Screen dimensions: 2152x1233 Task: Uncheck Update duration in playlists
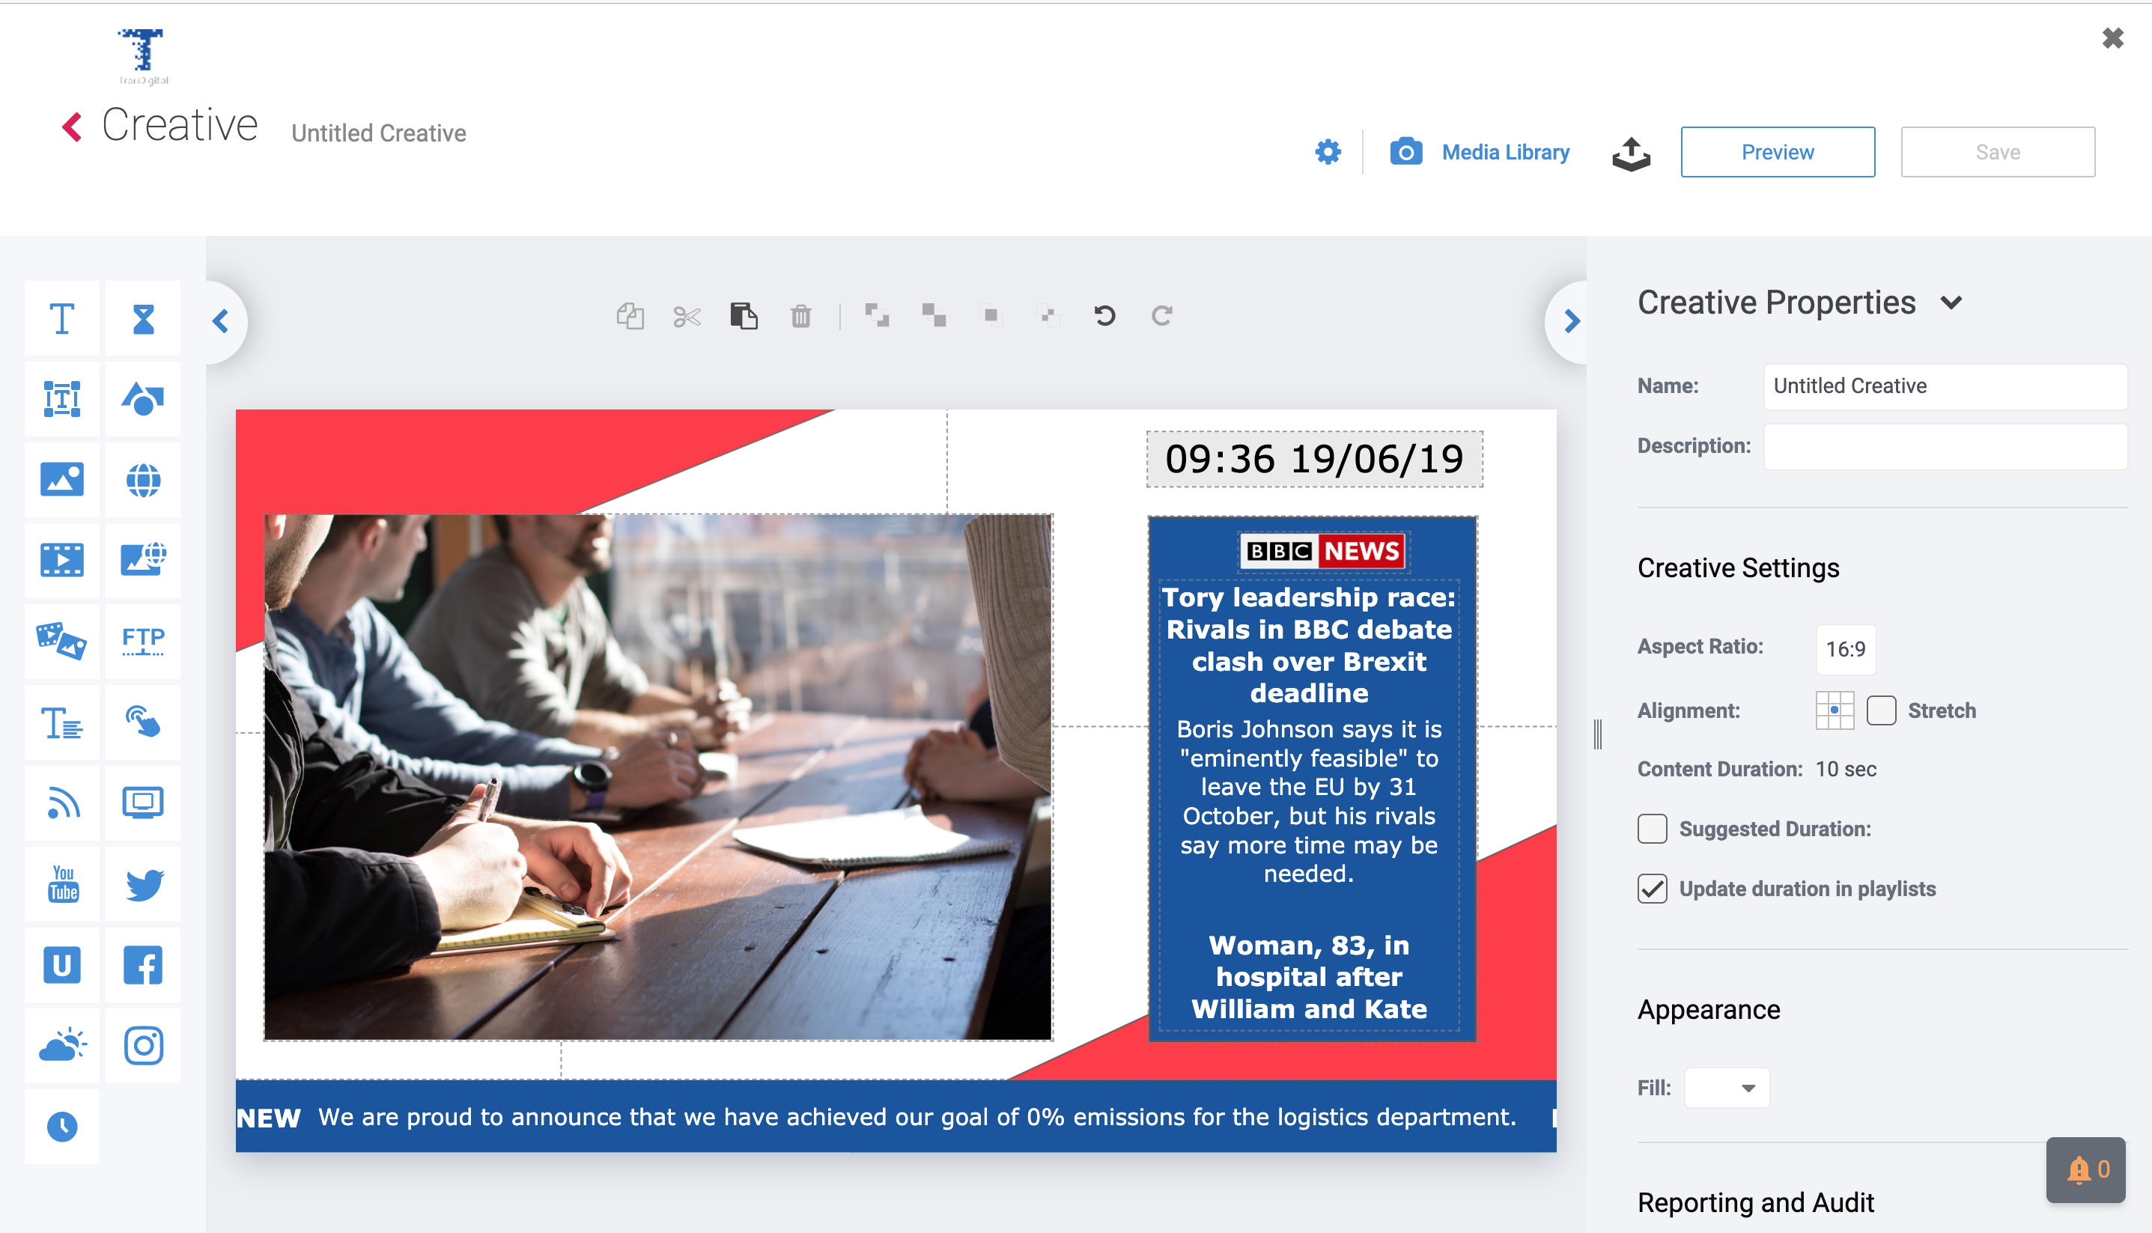(1652, 889)
